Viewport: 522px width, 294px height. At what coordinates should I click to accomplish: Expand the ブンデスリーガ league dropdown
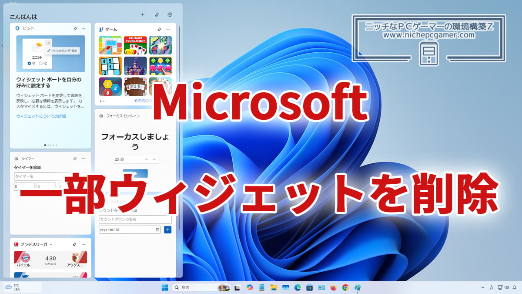click(51, 245)
